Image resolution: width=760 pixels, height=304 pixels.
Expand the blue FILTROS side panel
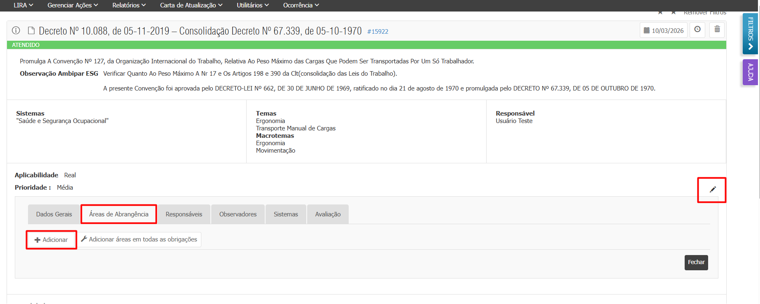750,34
